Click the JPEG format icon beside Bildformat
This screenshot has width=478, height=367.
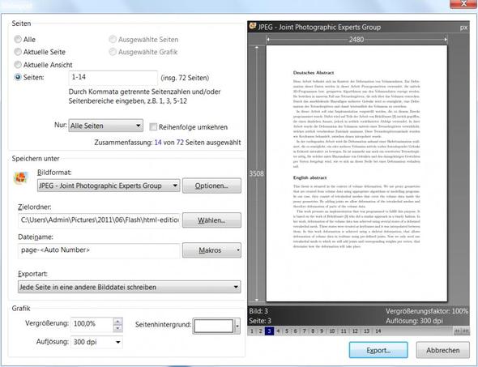click(21, 178)
